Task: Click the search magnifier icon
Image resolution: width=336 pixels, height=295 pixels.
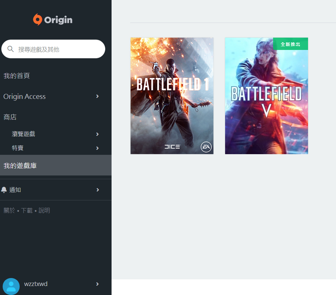Action: coord(11,49)
